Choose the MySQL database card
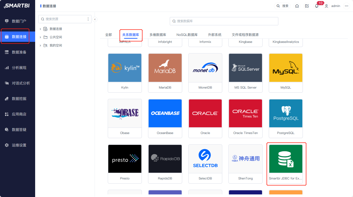Viewport: 353px width, 197px height. [286, 73]
